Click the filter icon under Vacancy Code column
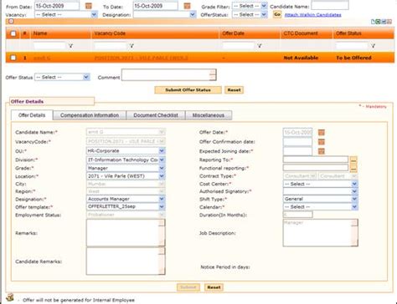Screen dimensions: 397x304 (x=131, y=46)
